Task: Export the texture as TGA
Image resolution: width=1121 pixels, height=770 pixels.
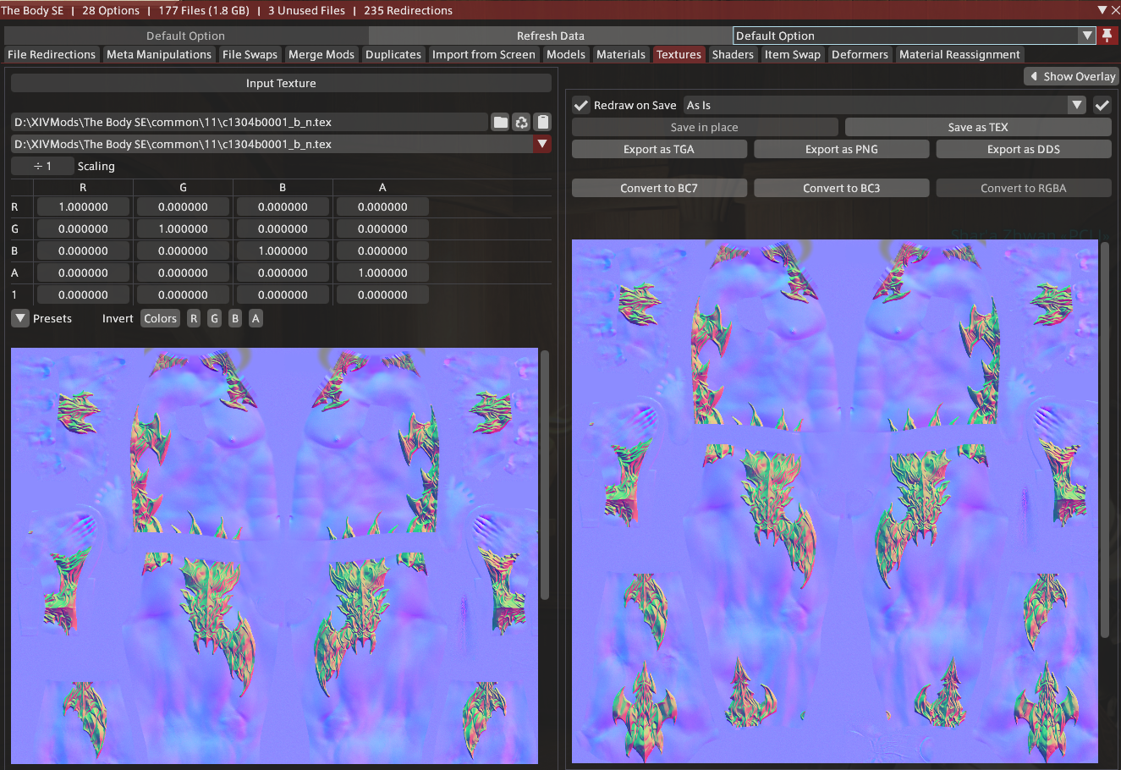Action: click(659, 149)
